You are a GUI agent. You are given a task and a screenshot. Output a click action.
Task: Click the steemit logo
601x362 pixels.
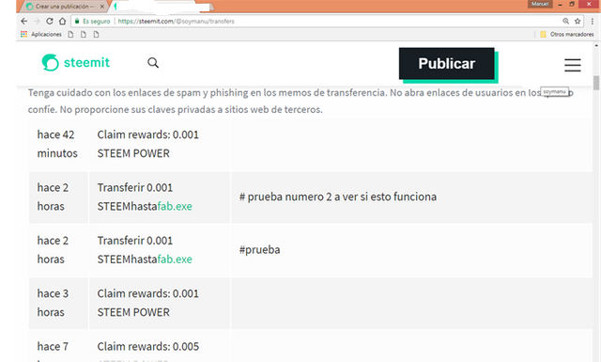[75, 62]
